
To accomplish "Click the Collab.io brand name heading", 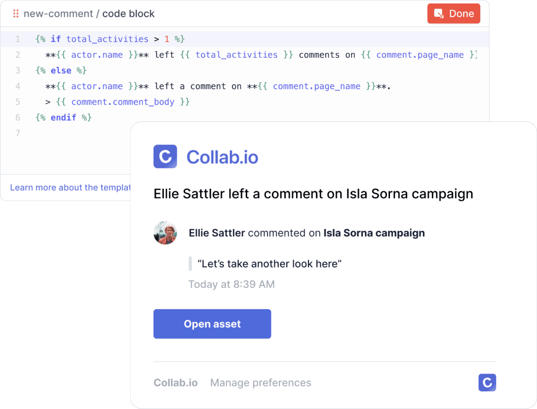I will click(x=222, y=157).
